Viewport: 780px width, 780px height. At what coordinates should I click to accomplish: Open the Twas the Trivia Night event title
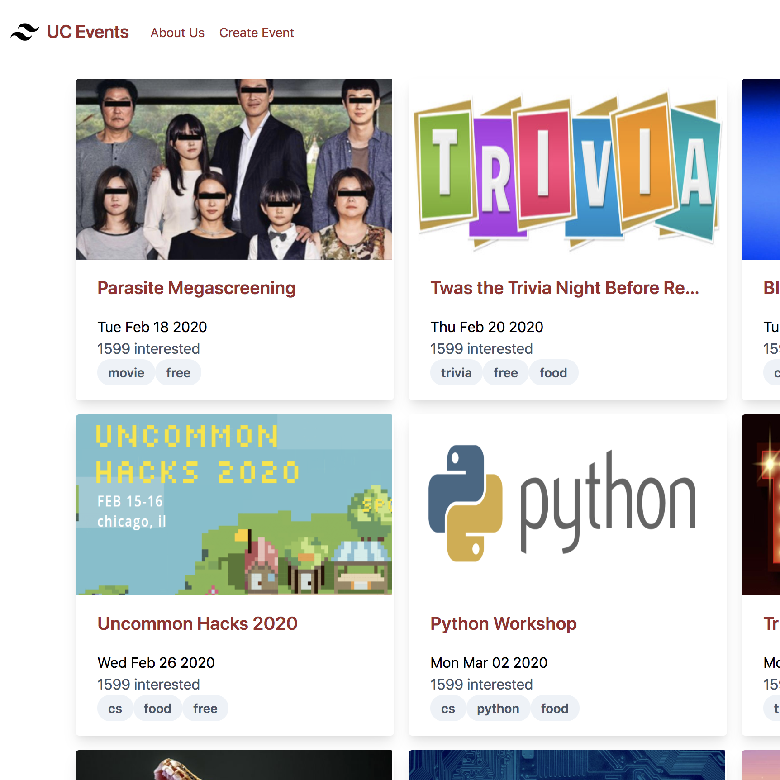click(564, 288)
